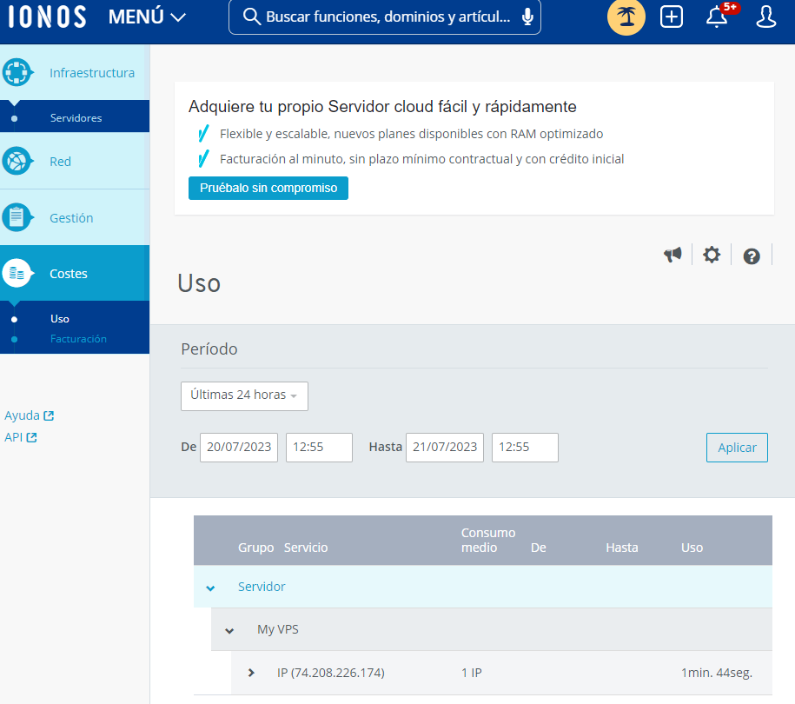This screenshot has height=704, width=795.
Task: Open the Facturación submenu item
Action: tap(78, 339)
